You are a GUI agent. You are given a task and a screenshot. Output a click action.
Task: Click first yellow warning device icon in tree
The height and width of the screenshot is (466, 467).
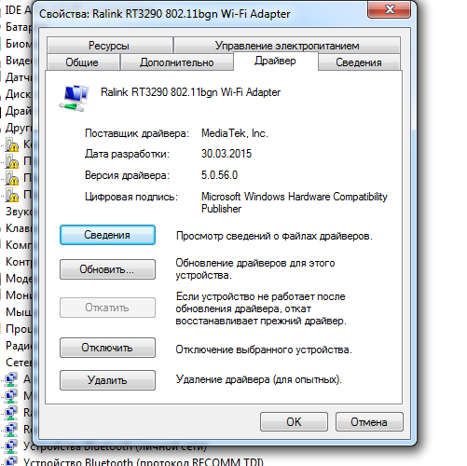12,145
